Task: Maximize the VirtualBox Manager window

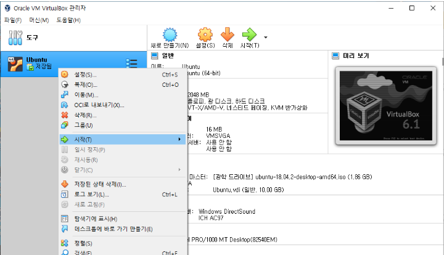Action: 412,8
